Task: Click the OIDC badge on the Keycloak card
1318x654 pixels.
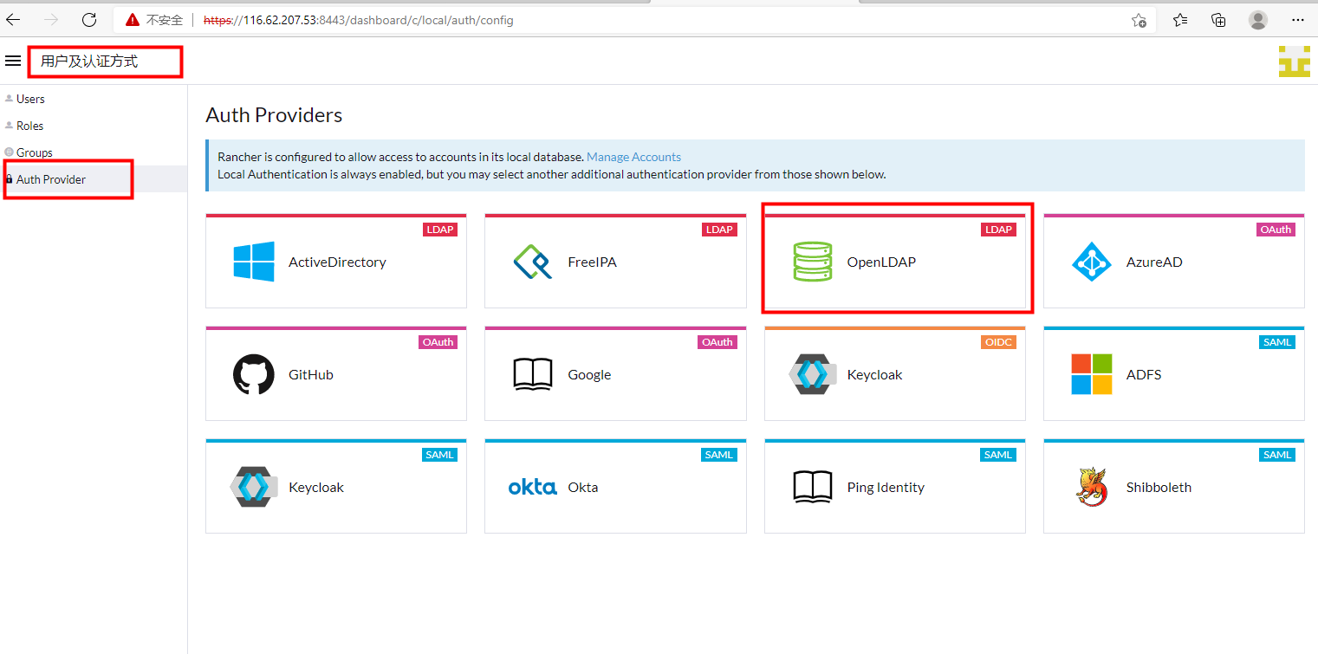Action: click(998, 342)
